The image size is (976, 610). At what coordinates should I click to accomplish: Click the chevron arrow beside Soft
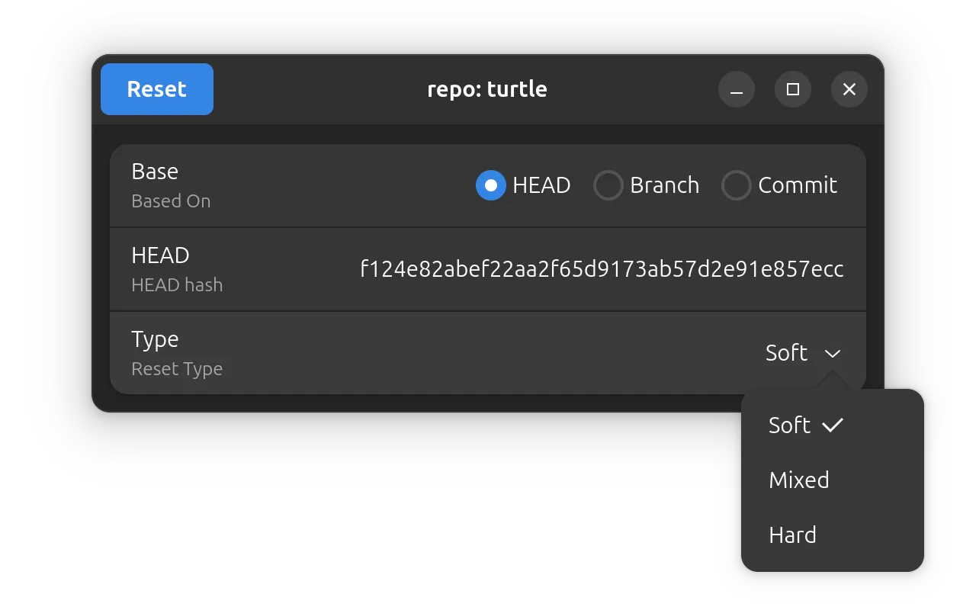833,354
